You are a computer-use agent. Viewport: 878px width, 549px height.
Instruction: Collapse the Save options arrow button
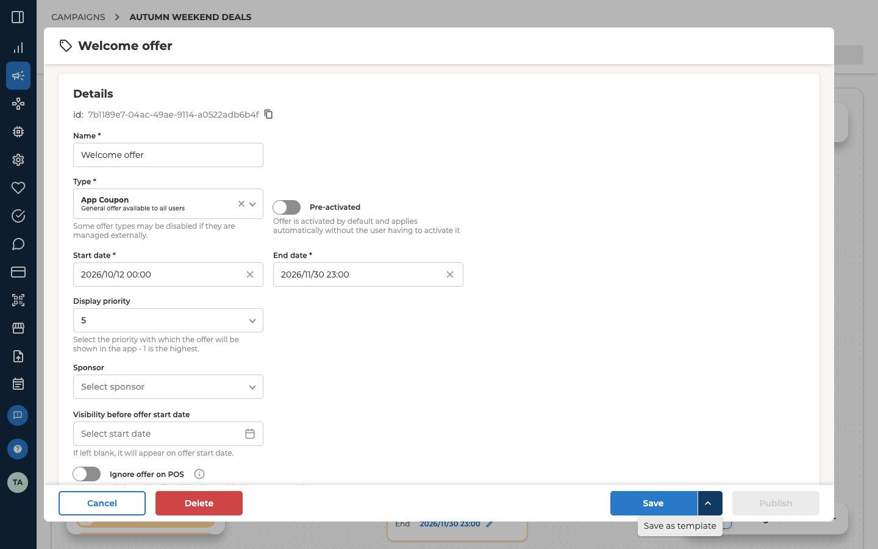710,503
